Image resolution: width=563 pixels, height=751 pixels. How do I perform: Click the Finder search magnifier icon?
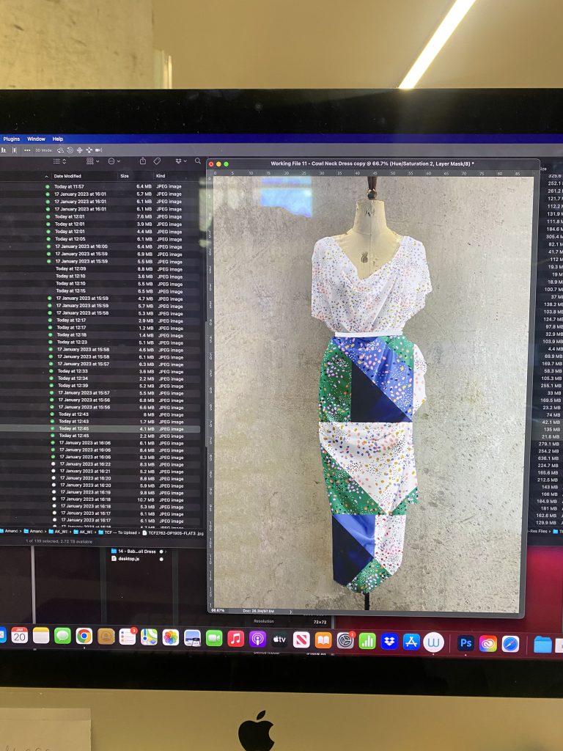(x=198, y=161)
